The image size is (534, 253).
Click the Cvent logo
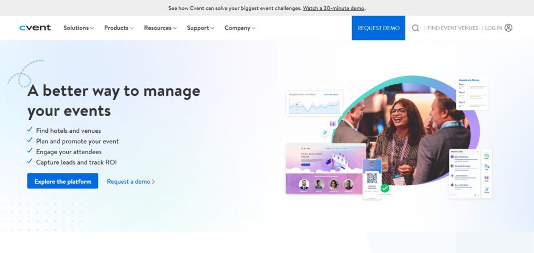pos(35,28)
